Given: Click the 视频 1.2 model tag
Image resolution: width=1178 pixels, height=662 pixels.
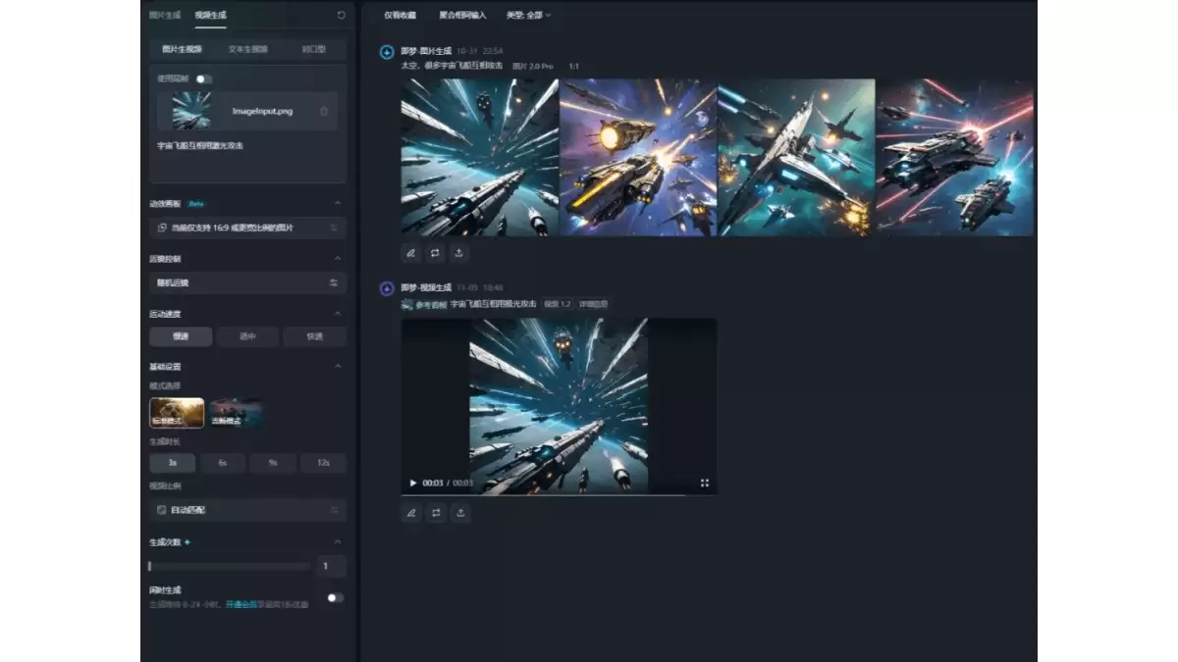Looking at the screenshot, I should point(558,304).
